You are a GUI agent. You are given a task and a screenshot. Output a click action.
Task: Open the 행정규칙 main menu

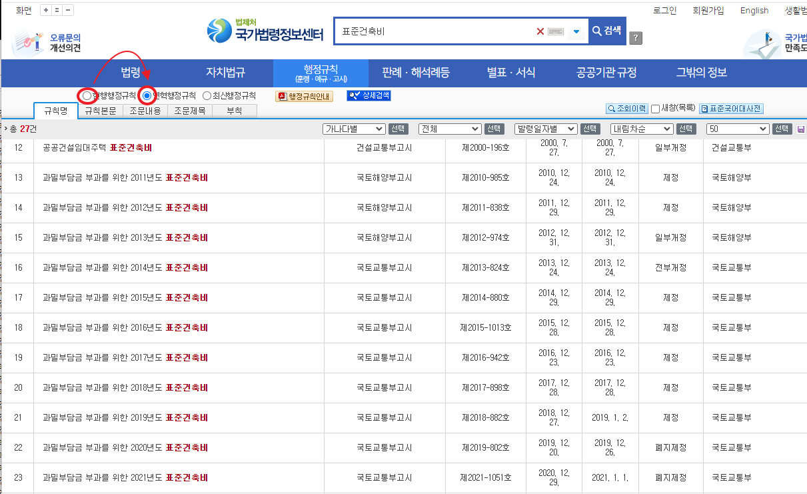(321, 73)
